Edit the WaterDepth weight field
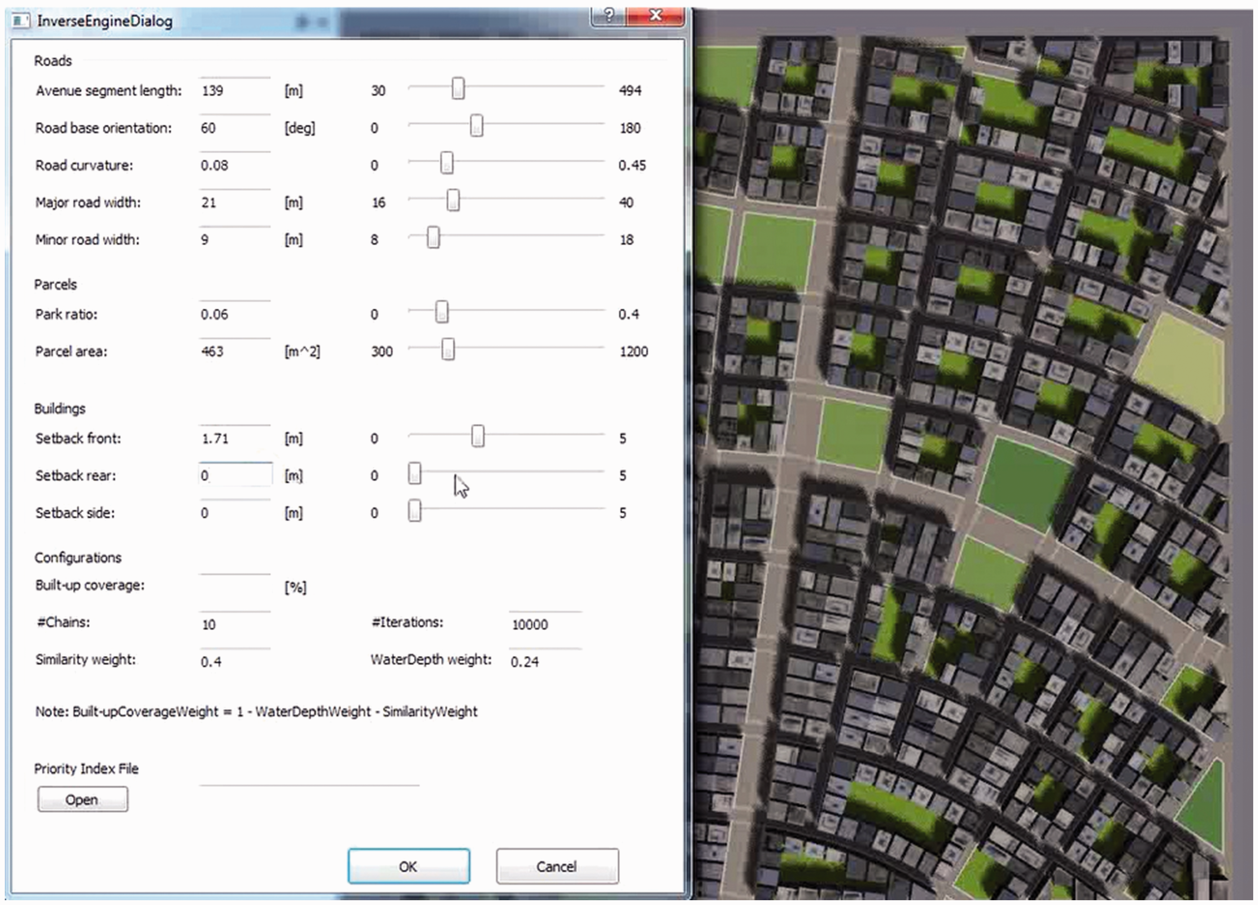This screenshot has width=1258, height=905. [545, 661]
